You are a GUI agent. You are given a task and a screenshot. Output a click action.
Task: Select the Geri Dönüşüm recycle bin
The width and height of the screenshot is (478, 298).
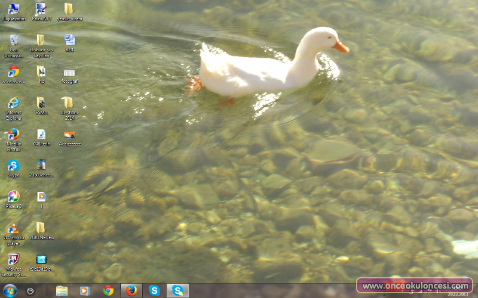13,41
